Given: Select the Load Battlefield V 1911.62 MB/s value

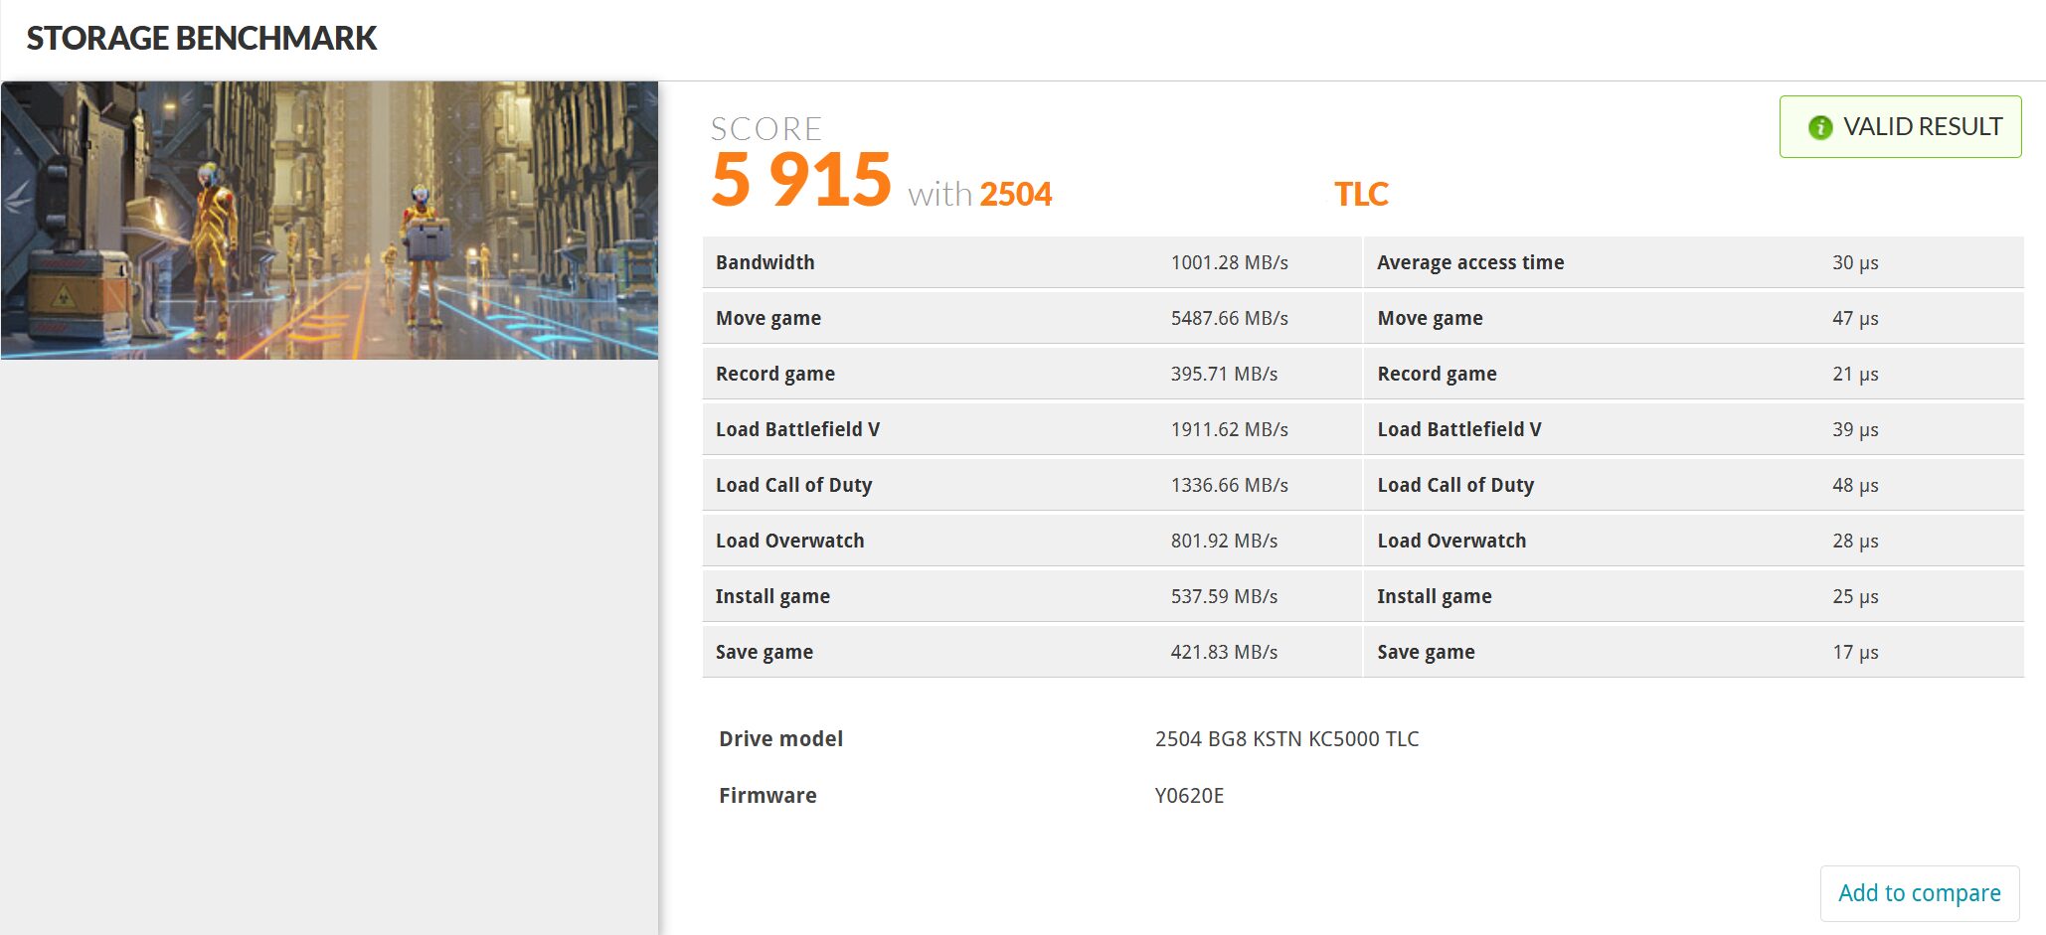Looking at the screenshot, I should (x=1229, y=429).
